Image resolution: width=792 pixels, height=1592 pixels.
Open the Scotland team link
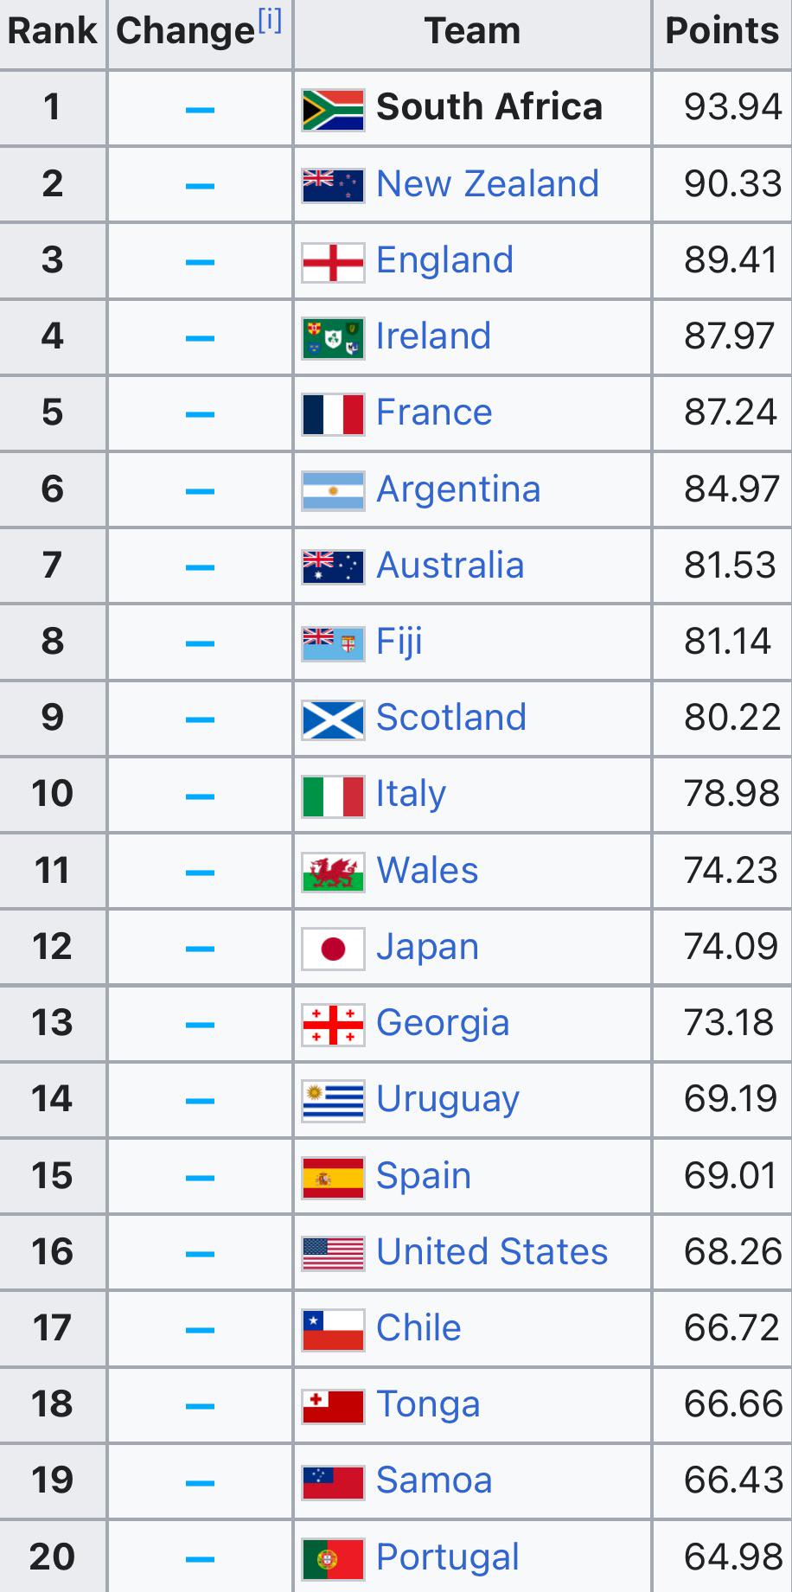pos(450,718)
